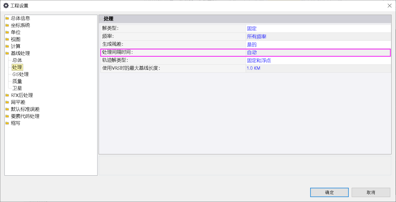The height and width of the screenshot is (202, 396).
Task: Select the 基线处理 parent node
Action: (x=21, y=53)
